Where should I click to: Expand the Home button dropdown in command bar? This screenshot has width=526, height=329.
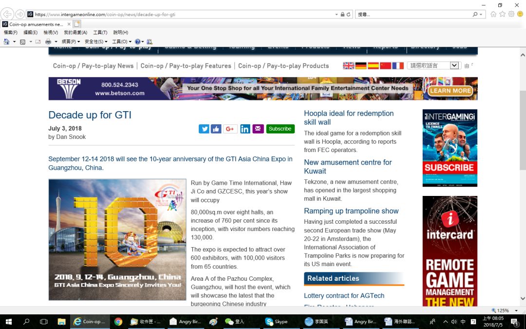coord(14,41)
